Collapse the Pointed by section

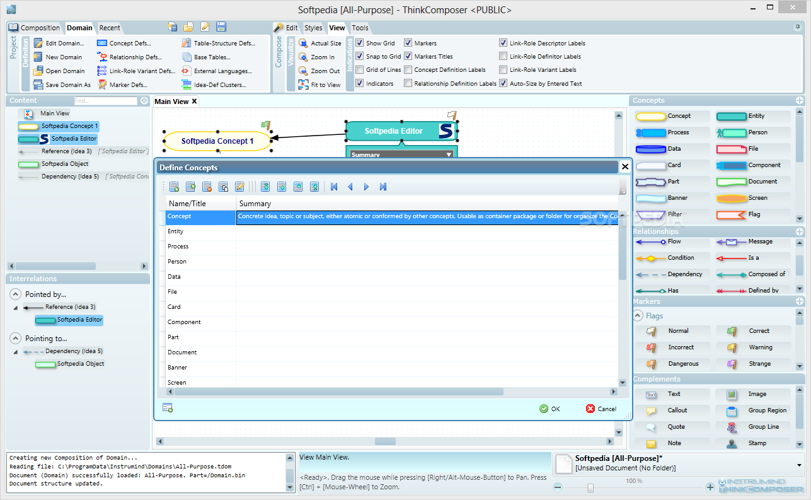[x=16, y=294]
